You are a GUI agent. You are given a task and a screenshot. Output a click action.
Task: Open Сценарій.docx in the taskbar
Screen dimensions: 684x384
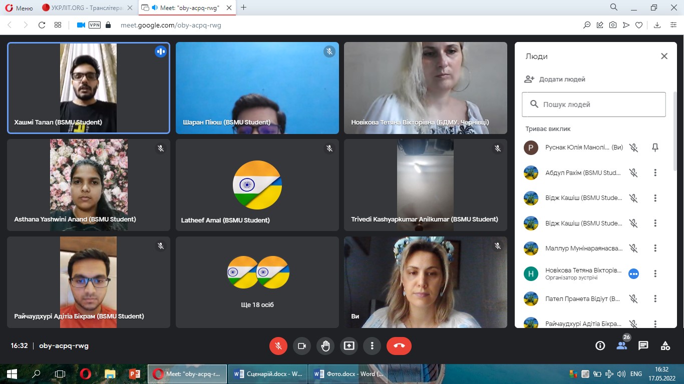pyautogui.click(x=268, y=373)
